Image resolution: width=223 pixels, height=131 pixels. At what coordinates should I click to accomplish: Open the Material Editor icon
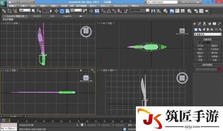(189, 11)
